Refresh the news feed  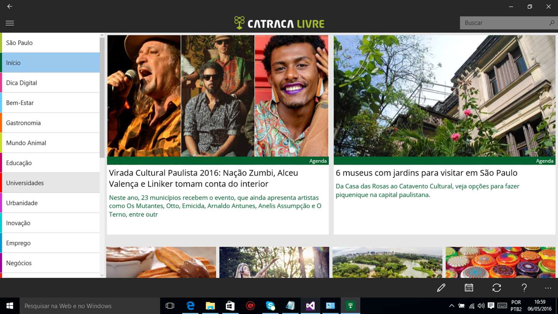497,288
